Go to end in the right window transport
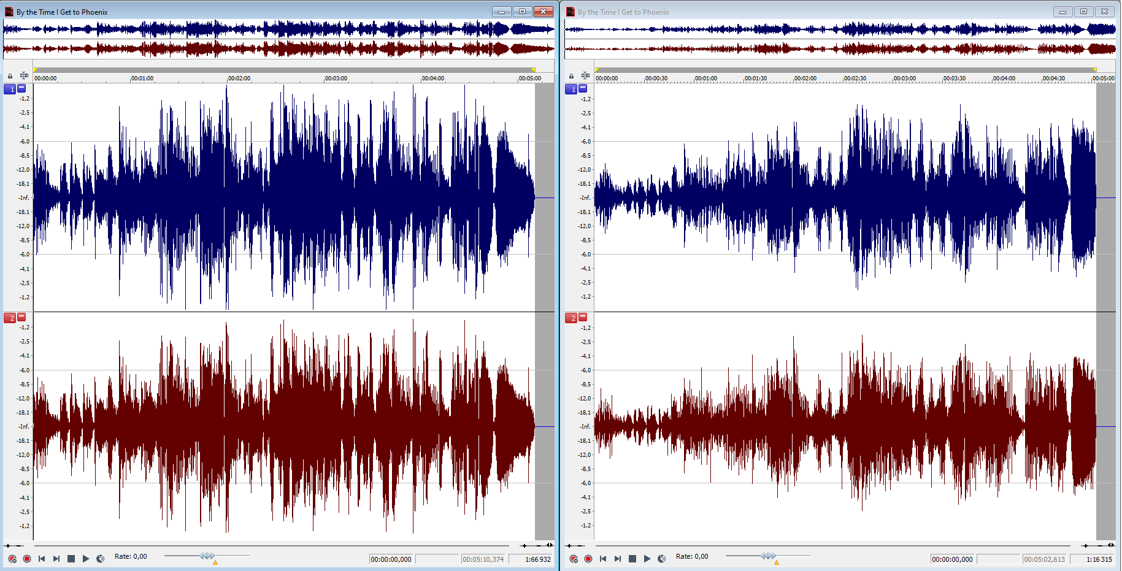Screen dimensions: 1122x571 click(618, 559)
